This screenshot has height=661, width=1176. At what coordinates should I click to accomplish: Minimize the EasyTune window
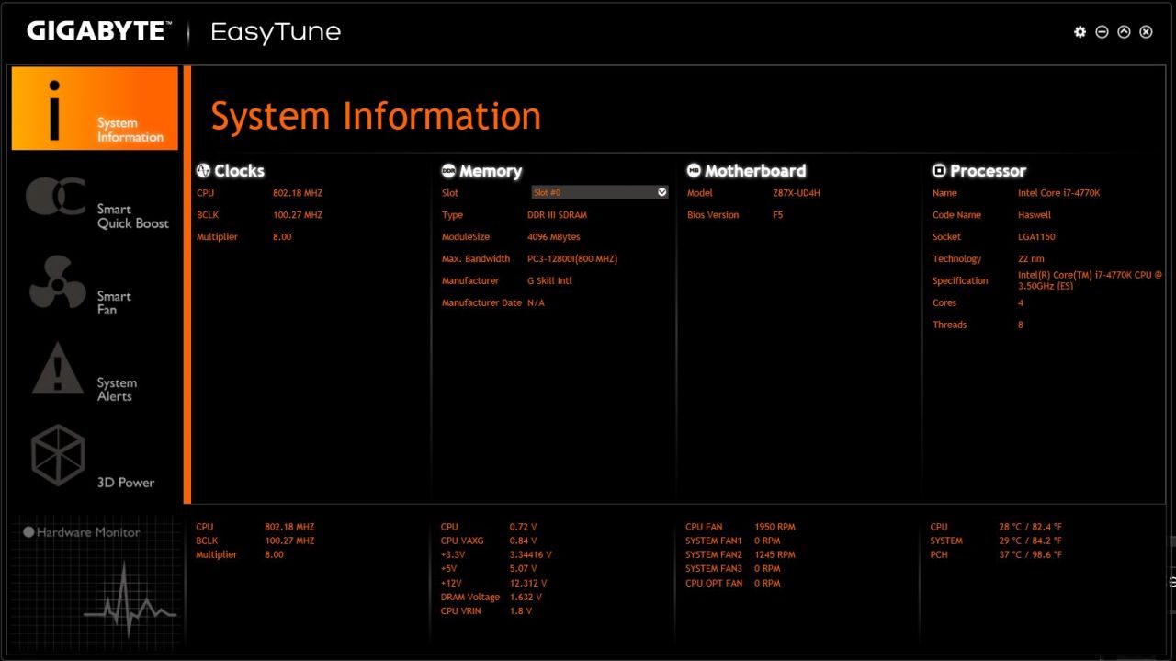1102,32
